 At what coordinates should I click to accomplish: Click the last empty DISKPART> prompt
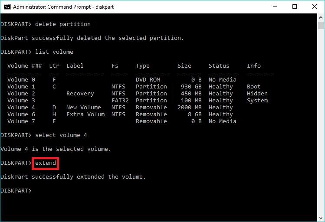(16, 191)
